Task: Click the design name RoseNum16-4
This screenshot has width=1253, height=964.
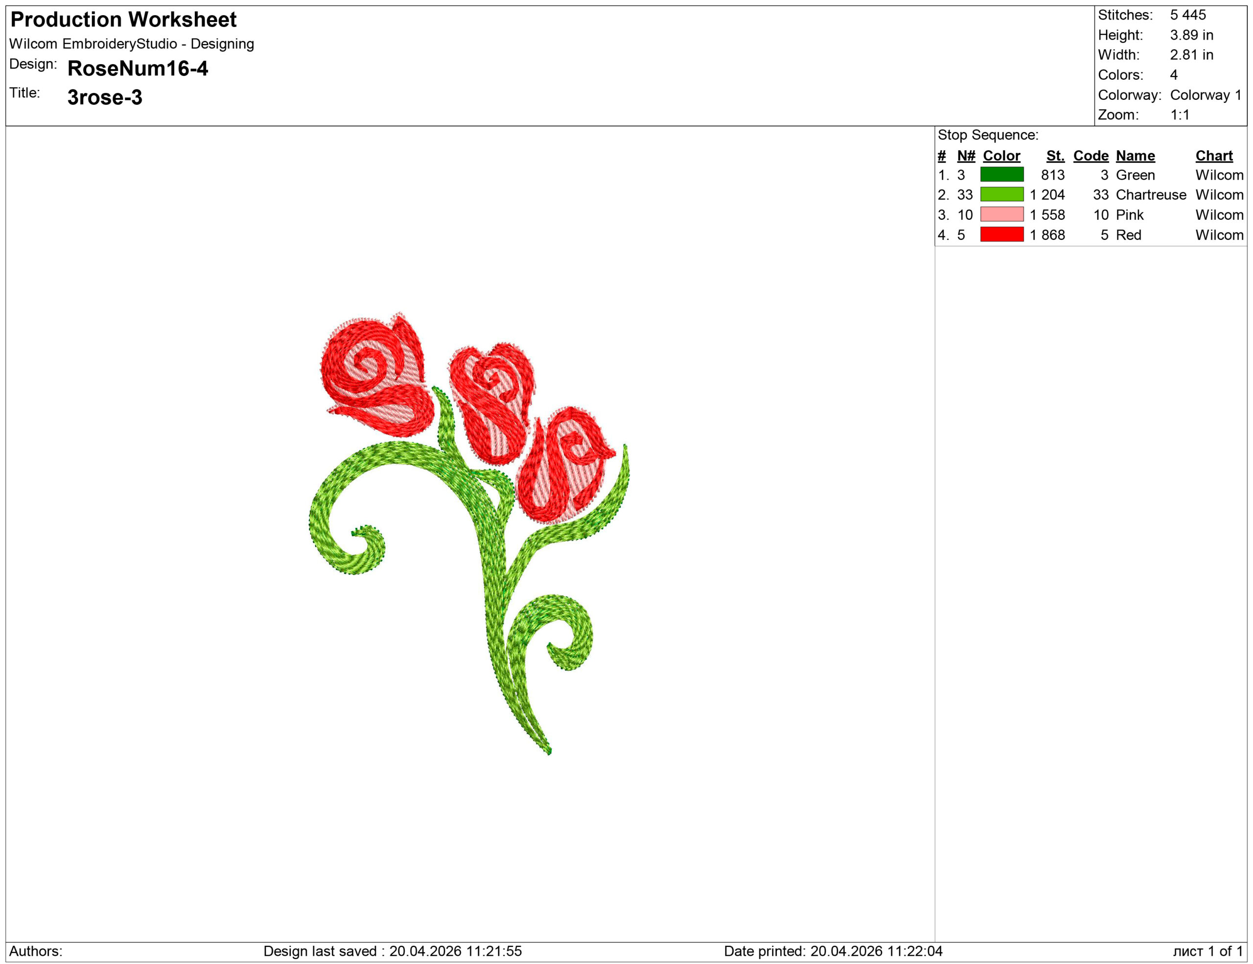Action: click(138, 69)
